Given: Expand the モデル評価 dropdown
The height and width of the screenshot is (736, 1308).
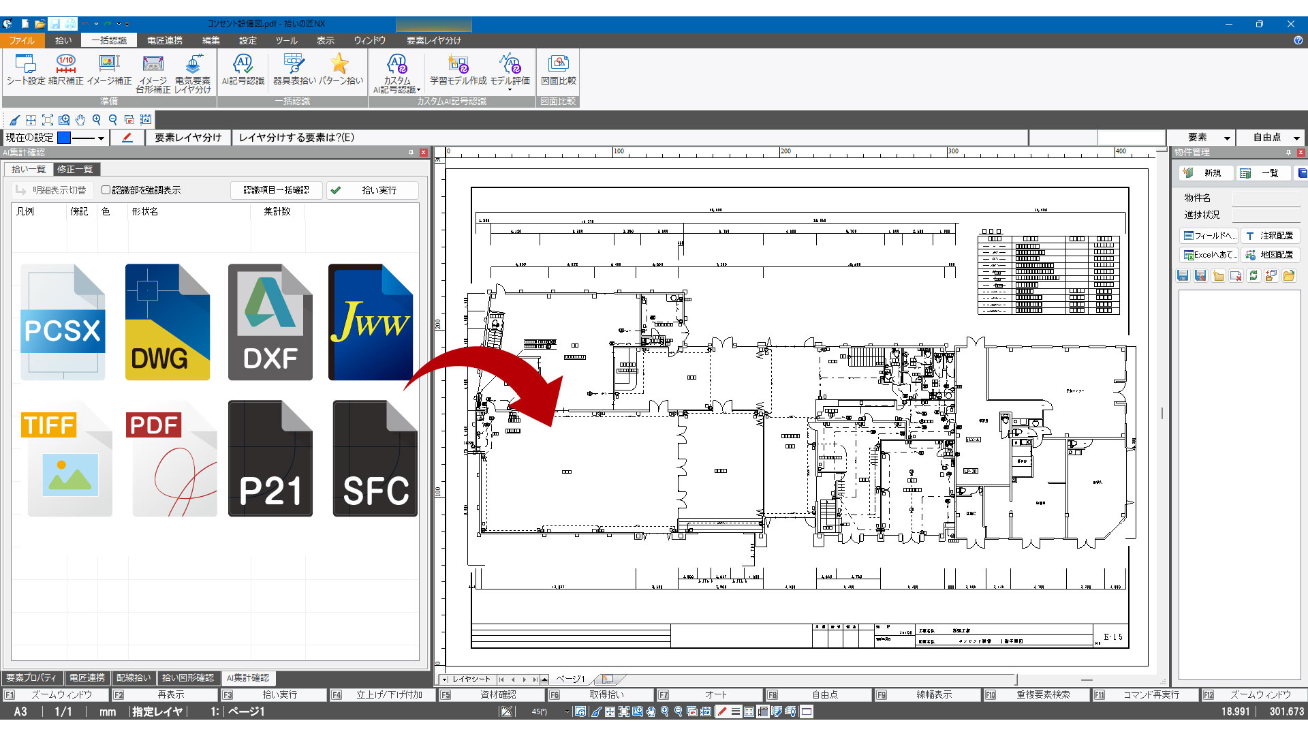Looking at the screenshot, I should (x=510, y=90).
